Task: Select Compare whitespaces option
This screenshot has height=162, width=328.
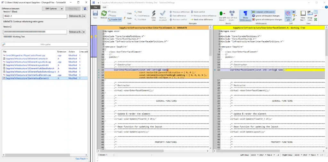Action: [x=263, y=12]
